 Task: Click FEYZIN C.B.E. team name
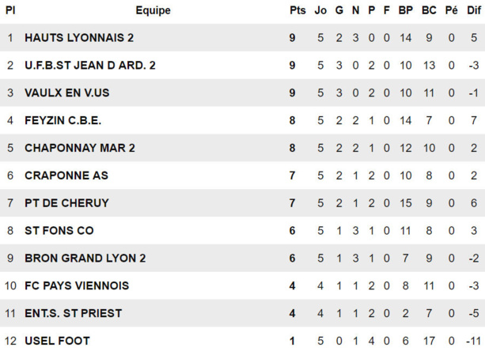pos(63,121)
